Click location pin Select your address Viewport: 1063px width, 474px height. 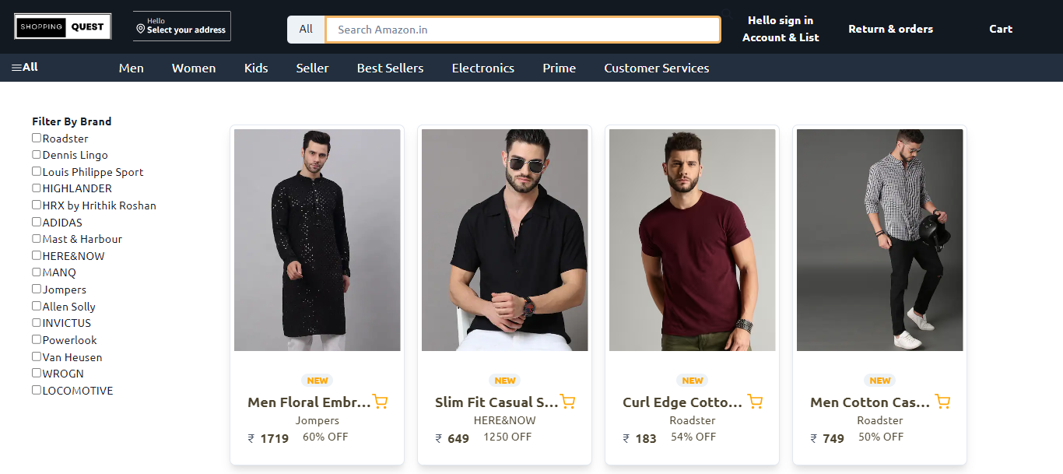[181, 26]
